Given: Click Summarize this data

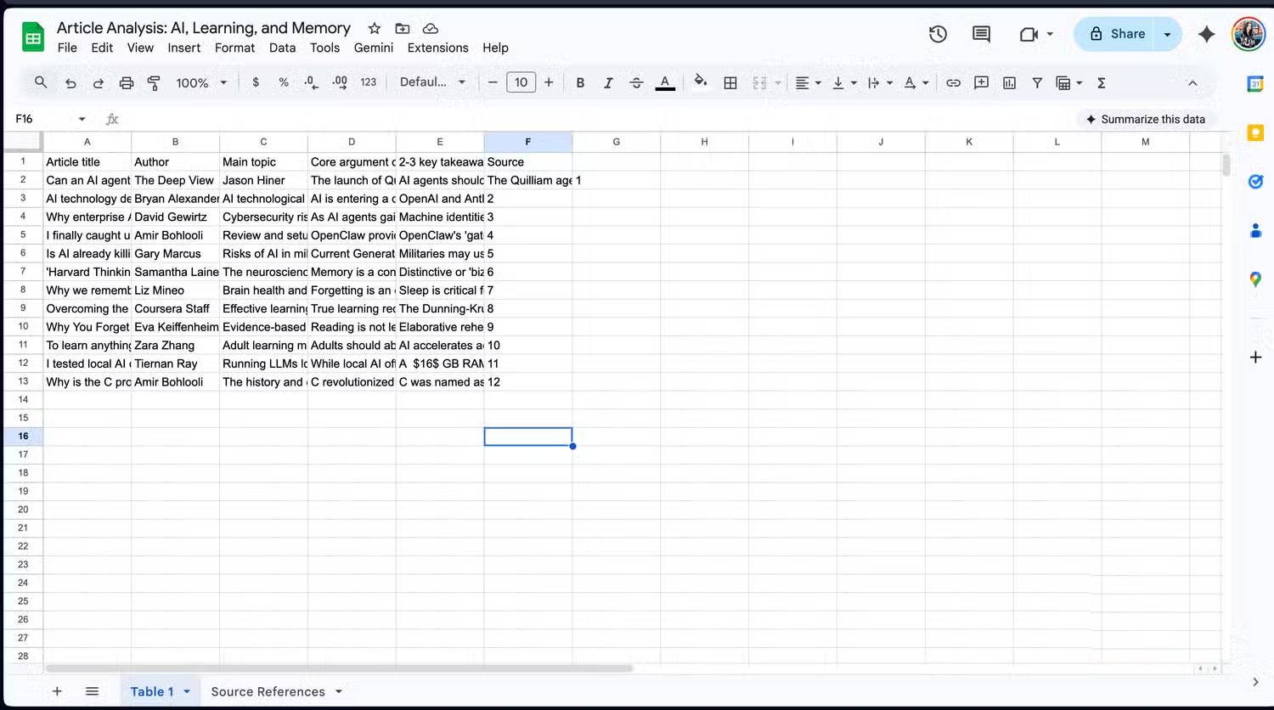Looking at the screenshot, I should coord(1147,119).
